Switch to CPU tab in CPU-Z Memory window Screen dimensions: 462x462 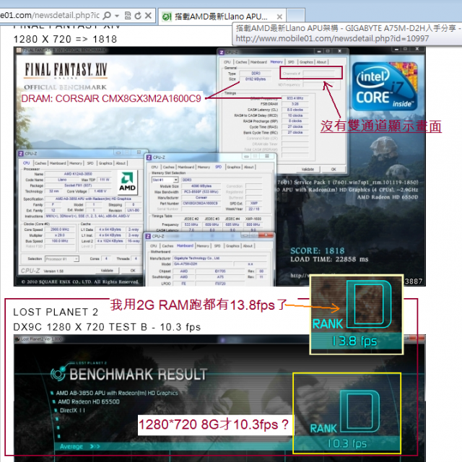coord(227,62)
